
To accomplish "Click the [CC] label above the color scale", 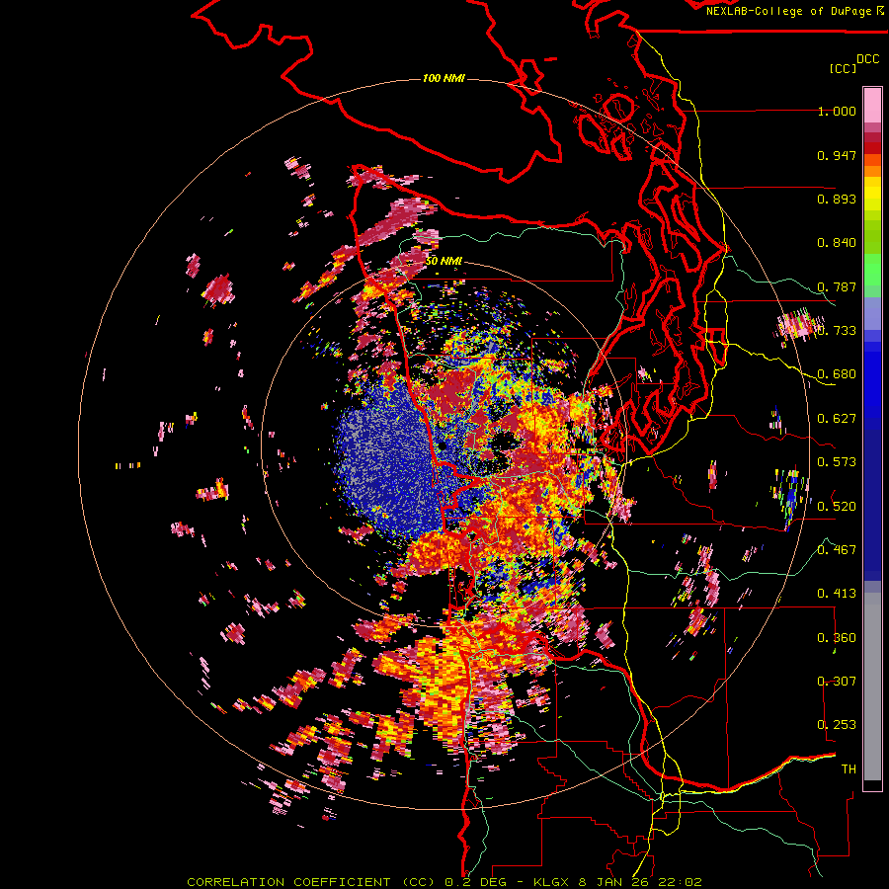I will click(x=844, y=68).
